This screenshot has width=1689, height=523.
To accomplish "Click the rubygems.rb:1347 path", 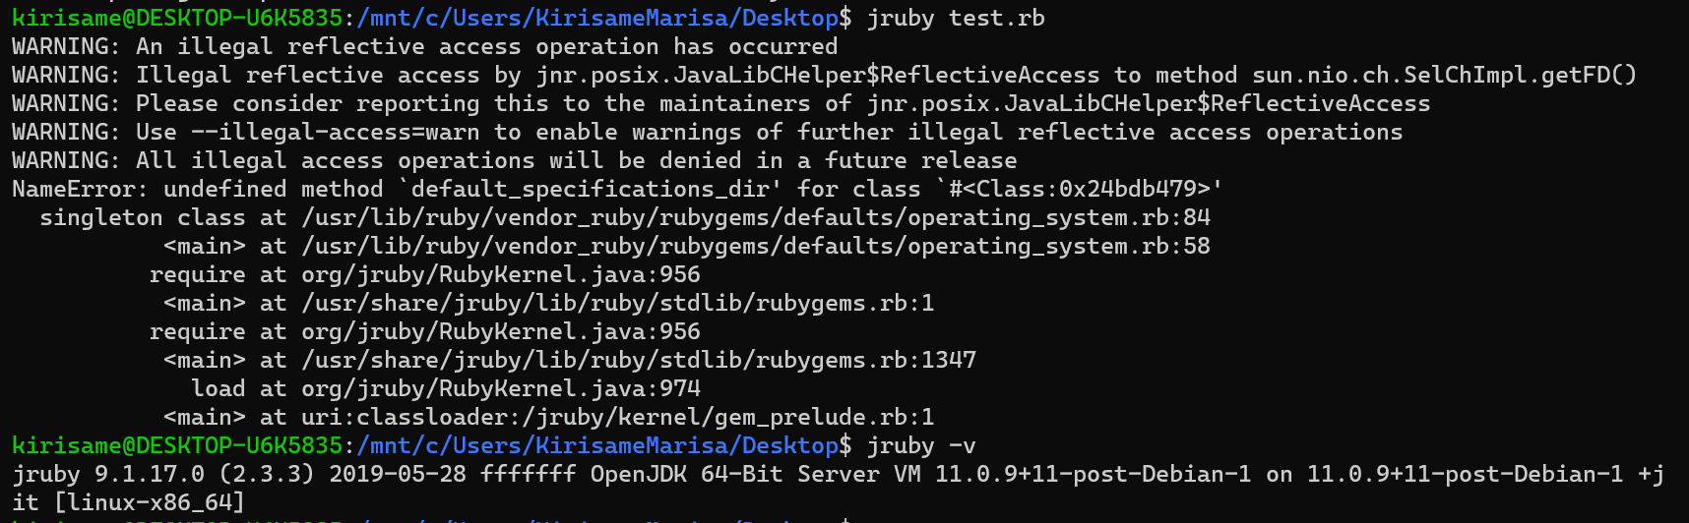I will pyautogui.click(x=639, y=361).
